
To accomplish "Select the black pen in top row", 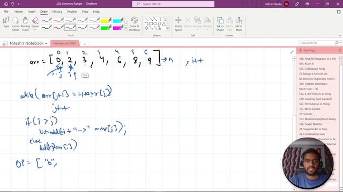I will pyautogui.click(x=47, y=20).
